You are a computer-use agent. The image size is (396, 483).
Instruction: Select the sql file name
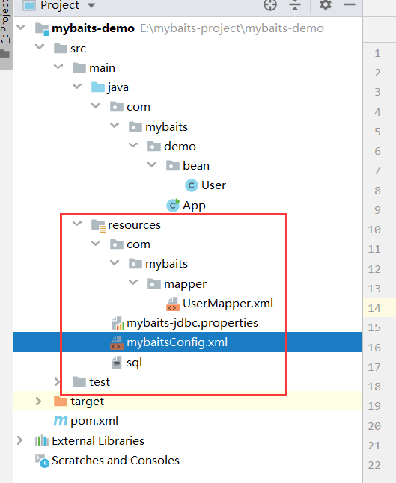(x=135, y=363)
